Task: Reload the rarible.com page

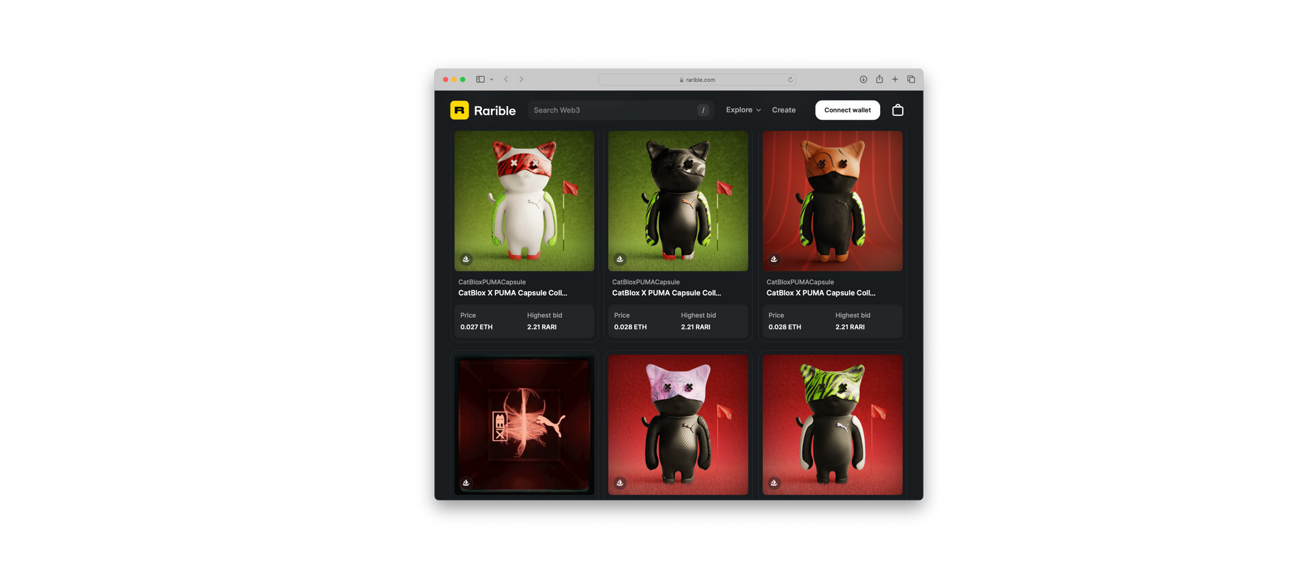Action: [790, 80]
